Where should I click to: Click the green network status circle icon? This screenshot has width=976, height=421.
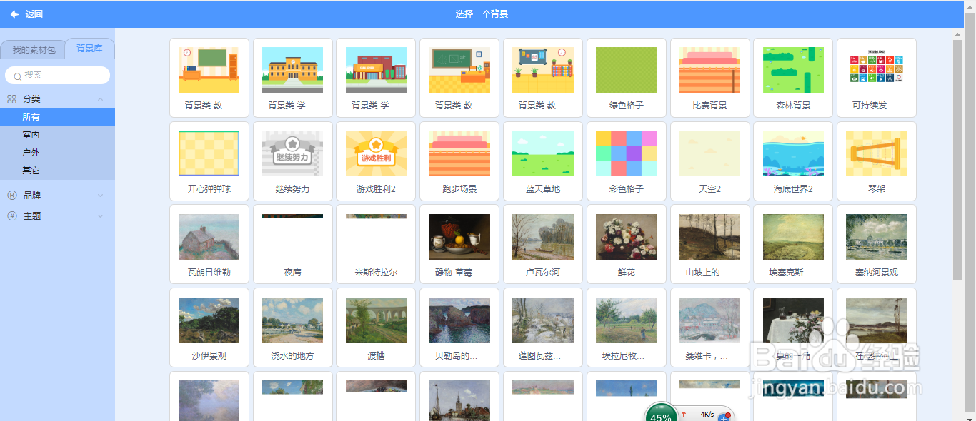661,412
